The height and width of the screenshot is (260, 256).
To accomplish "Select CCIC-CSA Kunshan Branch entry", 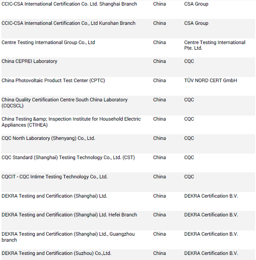I will click(68, 23).
